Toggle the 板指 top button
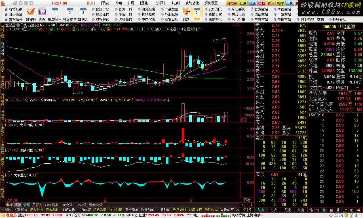 280,3
